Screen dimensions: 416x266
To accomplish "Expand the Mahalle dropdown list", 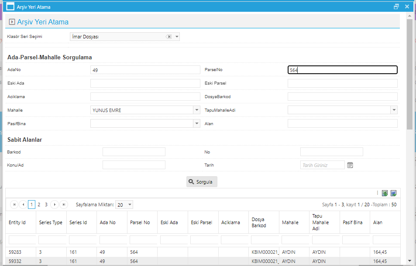I will pos(196,110).
